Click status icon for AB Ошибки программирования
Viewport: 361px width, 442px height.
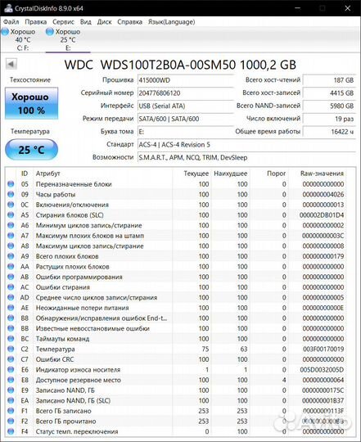tap(11, 277)
